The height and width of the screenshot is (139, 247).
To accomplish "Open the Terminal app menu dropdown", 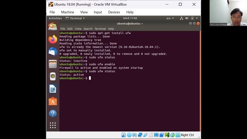I will 75,18.
